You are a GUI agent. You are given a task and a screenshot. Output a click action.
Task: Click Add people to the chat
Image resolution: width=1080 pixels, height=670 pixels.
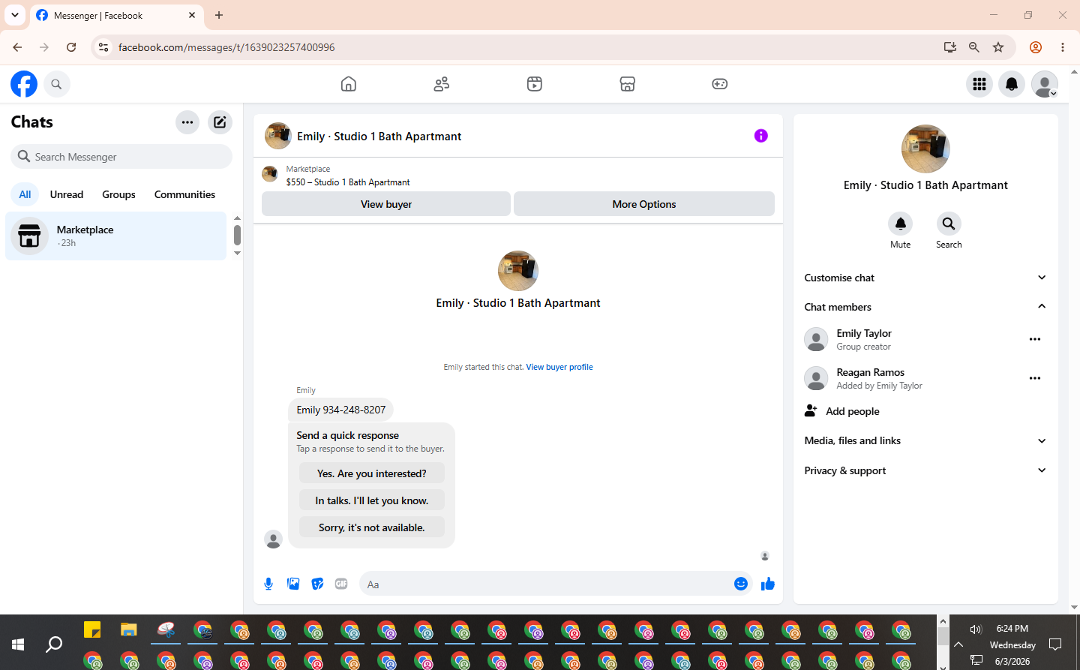(925, 411)
